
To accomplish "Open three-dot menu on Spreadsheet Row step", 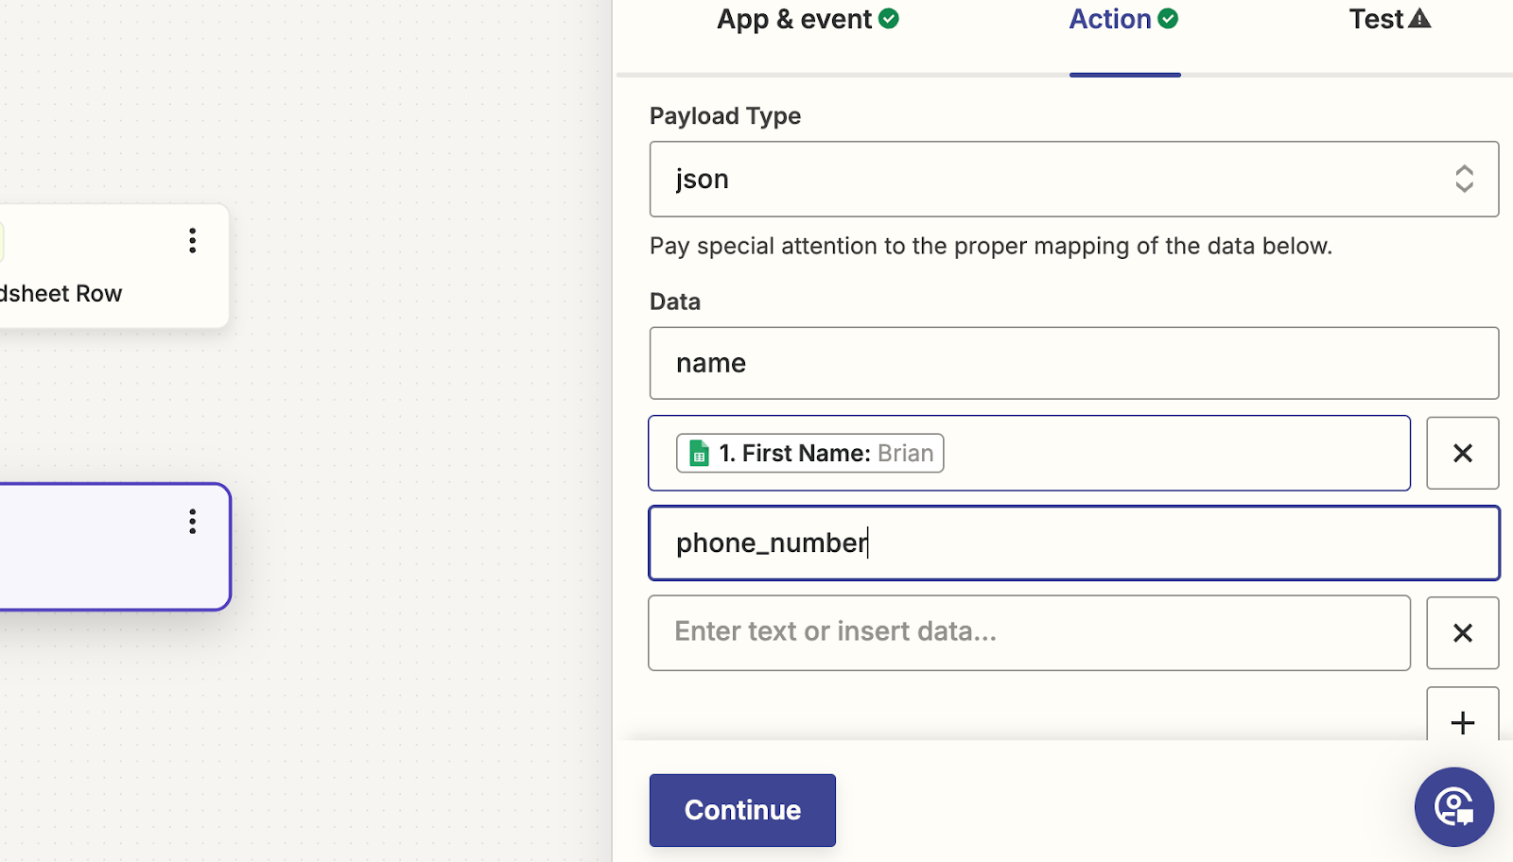I will (x=193, y=240).
